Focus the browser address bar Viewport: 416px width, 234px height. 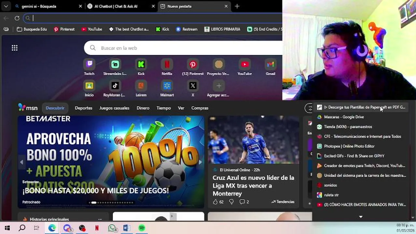(x=153, y=18)
